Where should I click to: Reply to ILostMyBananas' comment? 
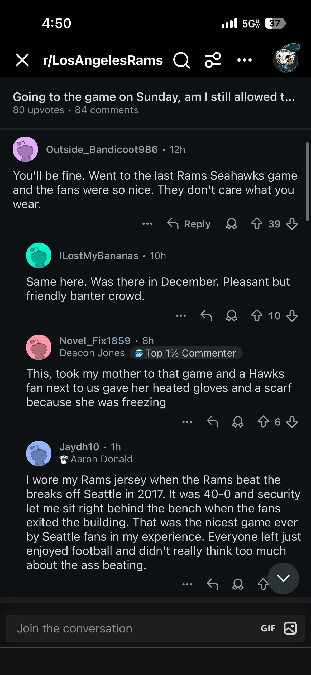pyautogui.click(x=206, y=316)
